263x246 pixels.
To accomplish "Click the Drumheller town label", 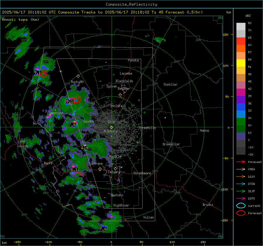I will pos(171,144).
